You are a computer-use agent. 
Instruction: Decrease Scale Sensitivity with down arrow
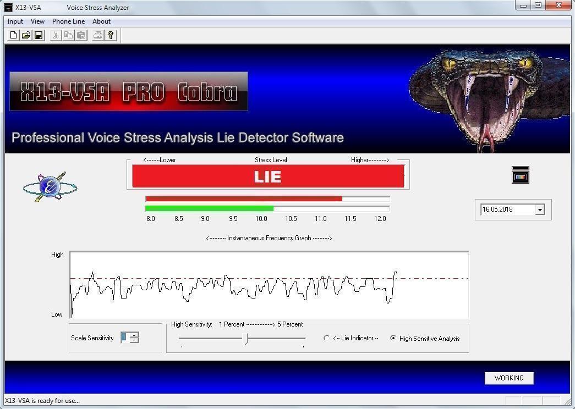[134, 340]
